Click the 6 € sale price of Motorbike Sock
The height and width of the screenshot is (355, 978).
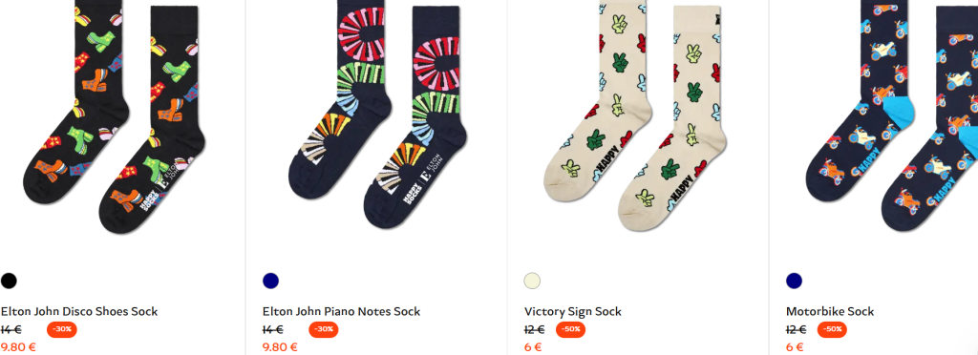point(795,347)
